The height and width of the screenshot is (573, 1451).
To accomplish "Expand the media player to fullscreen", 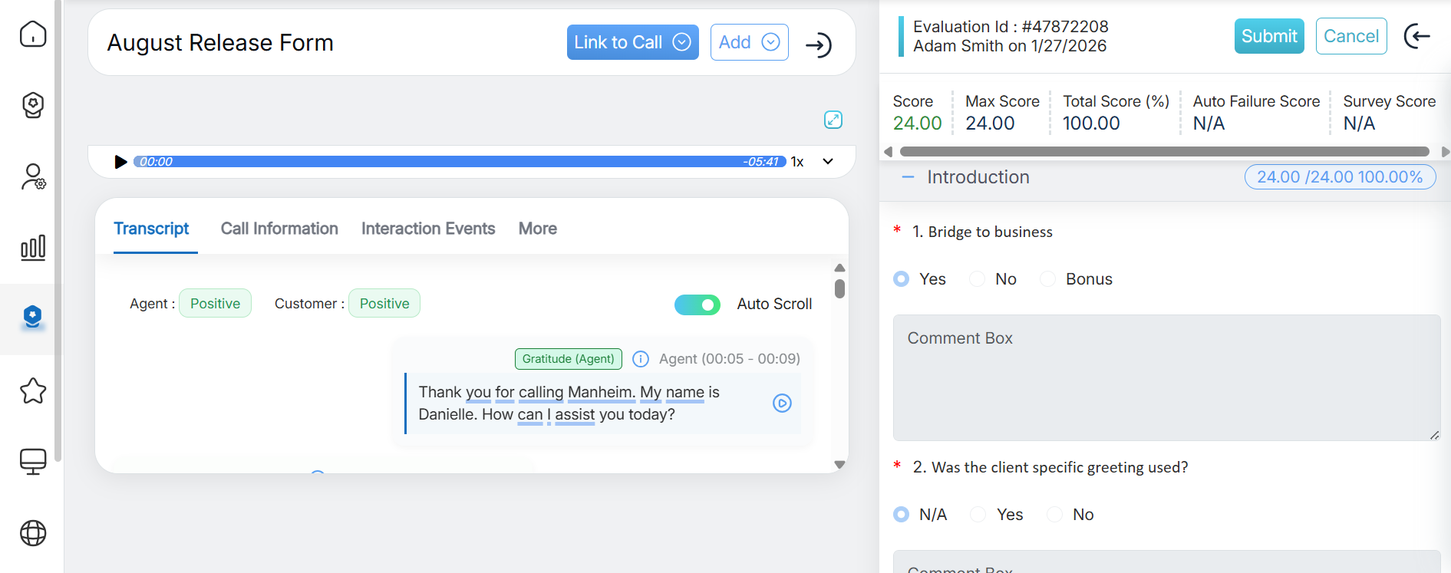I will [833, 120].
